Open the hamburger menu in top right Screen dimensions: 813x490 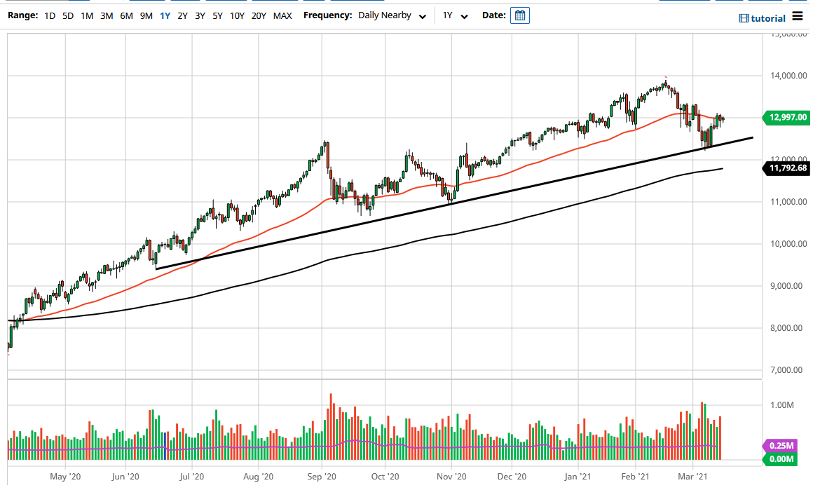pos(798,17)
